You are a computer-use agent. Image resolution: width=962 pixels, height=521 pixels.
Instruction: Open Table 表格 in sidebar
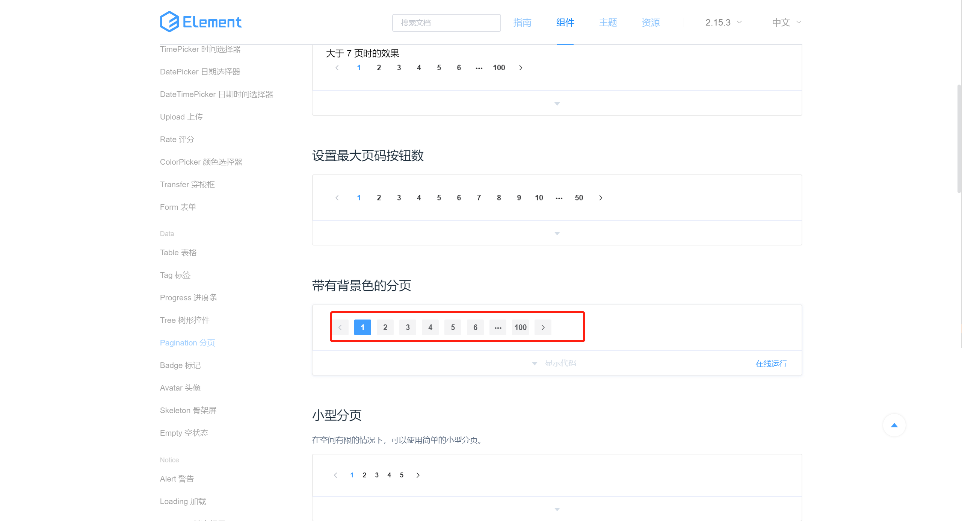[x=178, y=253]
